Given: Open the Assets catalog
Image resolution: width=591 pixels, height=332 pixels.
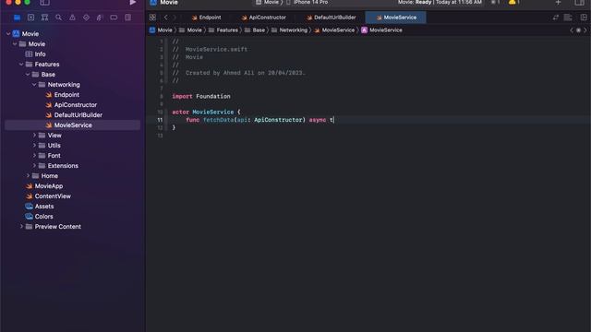Looking at the screenshot, I should 40,207.
